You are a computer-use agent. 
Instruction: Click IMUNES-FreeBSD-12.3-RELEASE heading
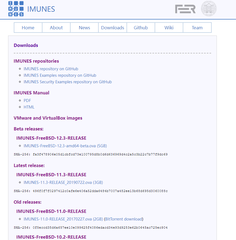click(x=51, y=138)
